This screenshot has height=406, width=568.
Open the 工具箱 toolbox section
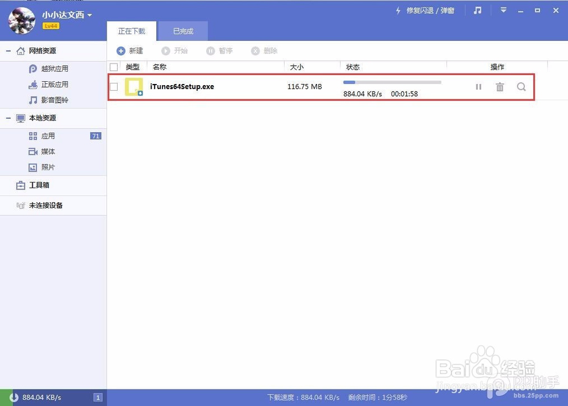(x=40, y=186)
